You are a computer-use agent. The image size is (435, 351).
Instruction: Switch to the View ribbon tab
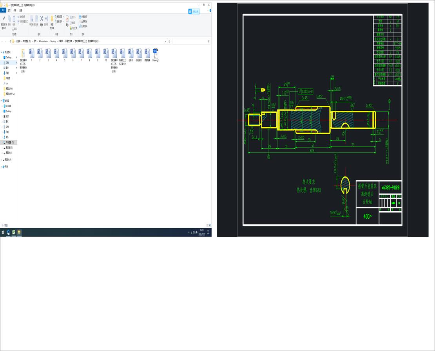point(21,10)
